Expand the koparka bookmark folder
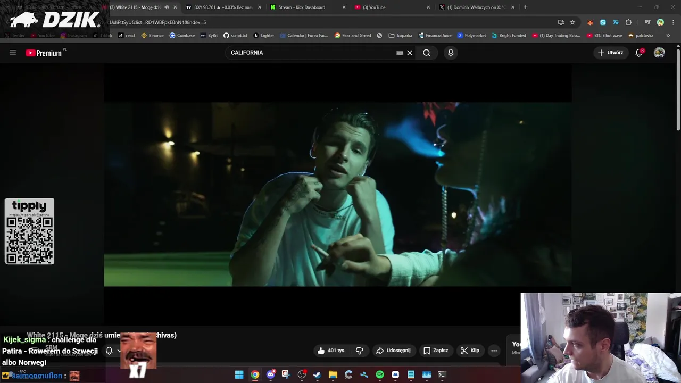681x383 pixels. pos(401,36)
